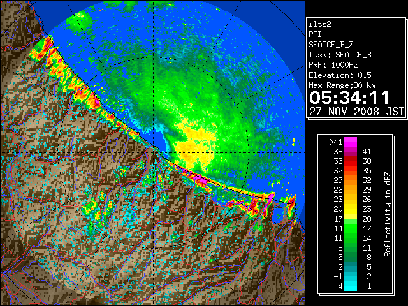This screenshot has width=408, height=306.
Task: Click the 05:34:11 timestamp
Action: coord(349,98)
